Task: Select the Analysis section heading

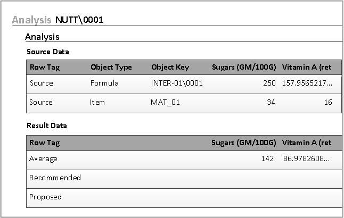Action: coord(42,37)
